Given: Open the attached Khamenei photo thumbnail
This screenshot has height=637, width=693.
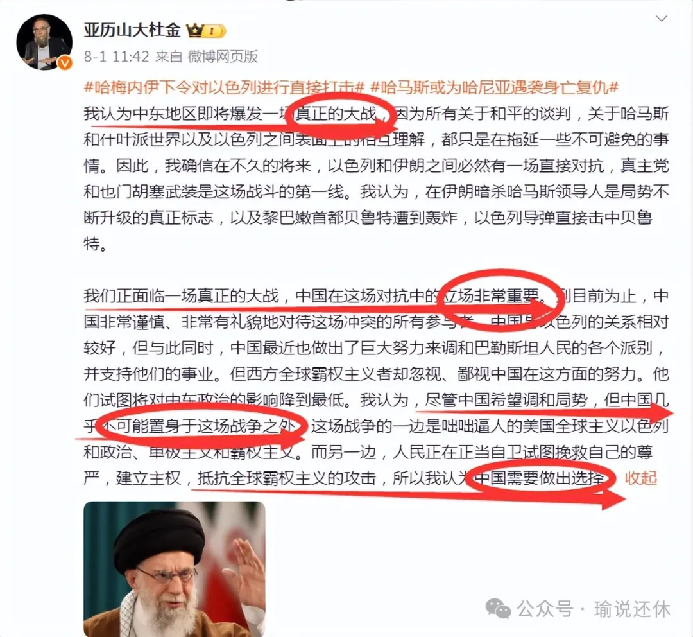Looking at the screenshot, I should pyautogui.click(x=175, y=569).
